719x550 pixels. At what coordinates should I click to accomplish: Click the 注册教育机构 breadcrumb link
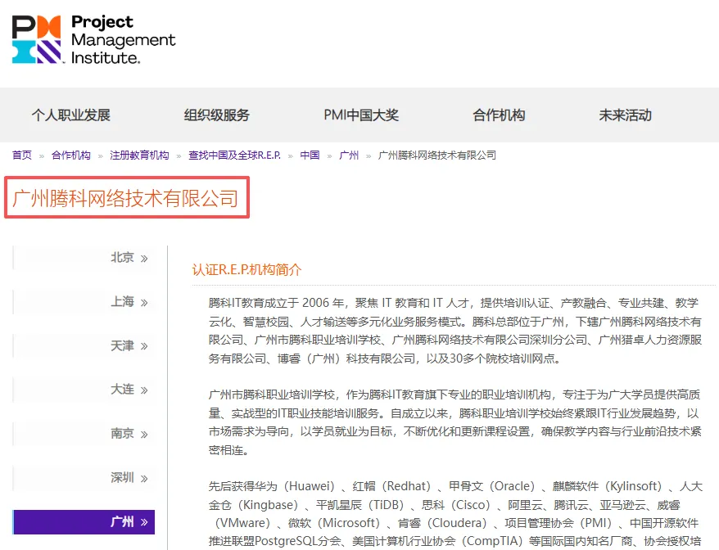(139, 156)
